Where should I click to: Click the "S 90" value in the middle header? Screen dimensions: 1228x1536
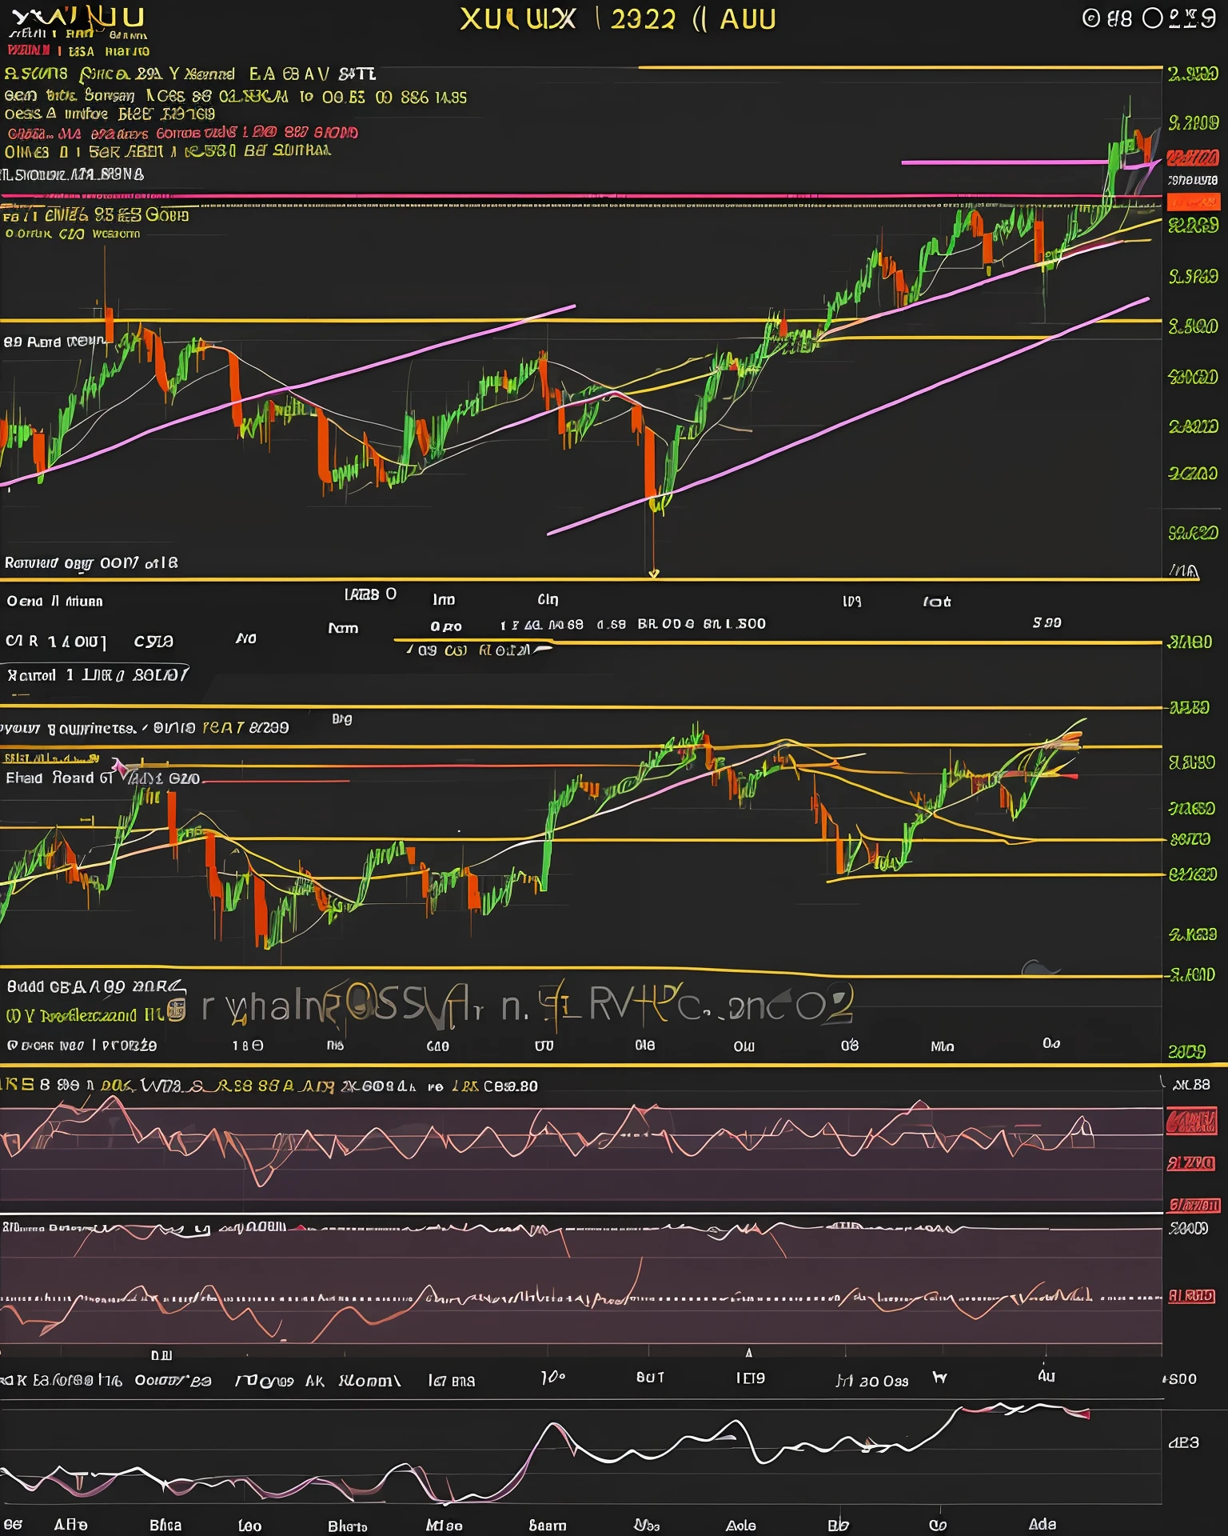pos(1047,622)
